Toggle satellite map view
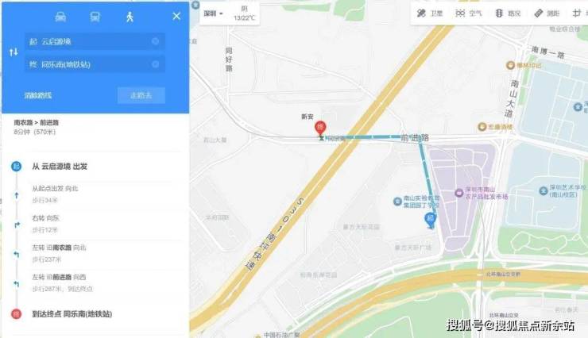The height and width of the screenshot is (338, 588). click(430, 13)
